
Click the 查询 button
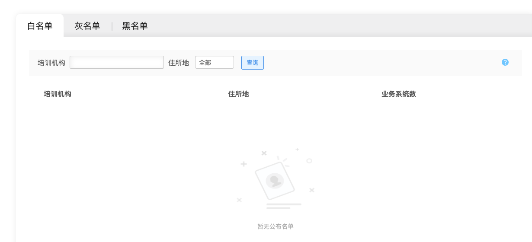253,63
